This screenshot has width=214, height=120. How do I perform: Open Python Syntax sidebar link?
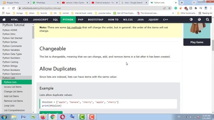click(10, 42)
